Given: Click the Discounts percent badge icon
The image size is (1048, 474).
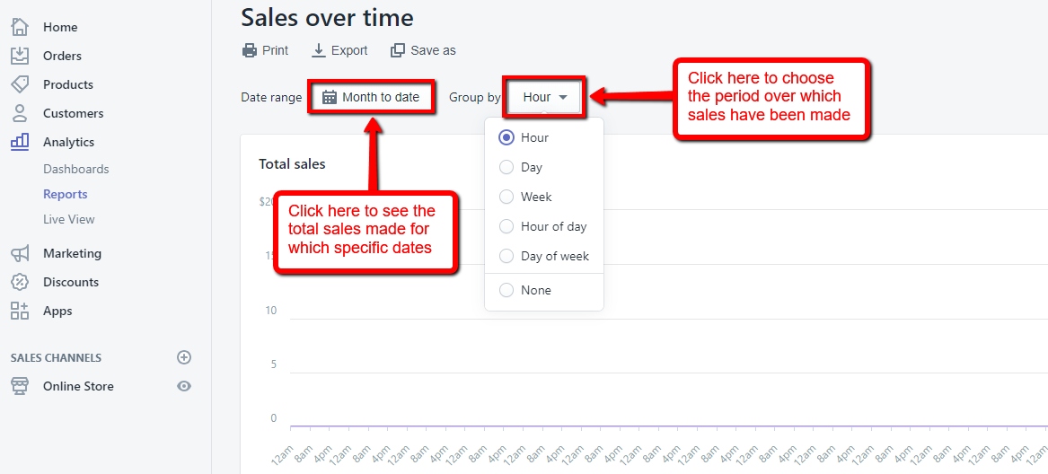Looking at the screenshot, I should 20,282.
